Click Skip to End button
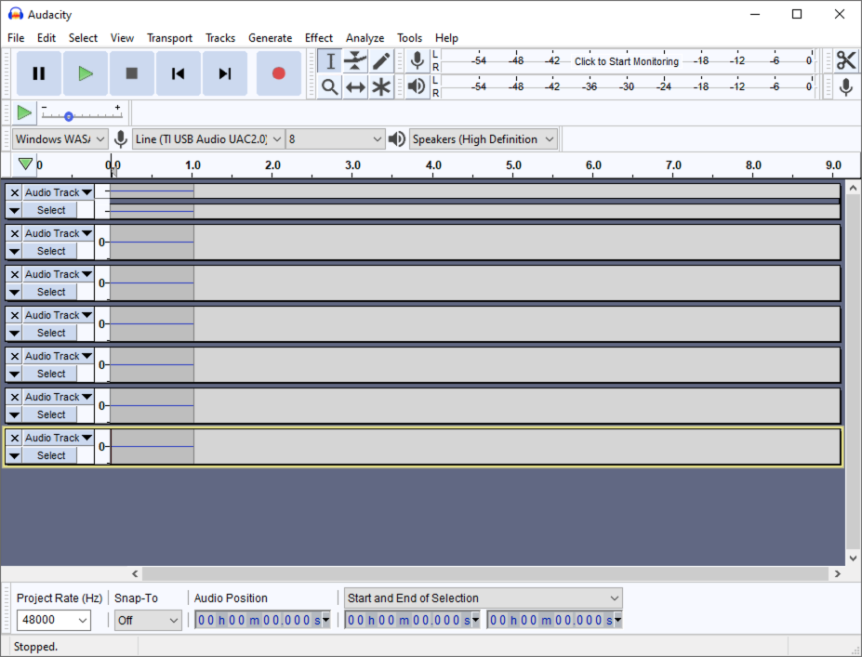862x657 pixels. click(x=224, y=73)
